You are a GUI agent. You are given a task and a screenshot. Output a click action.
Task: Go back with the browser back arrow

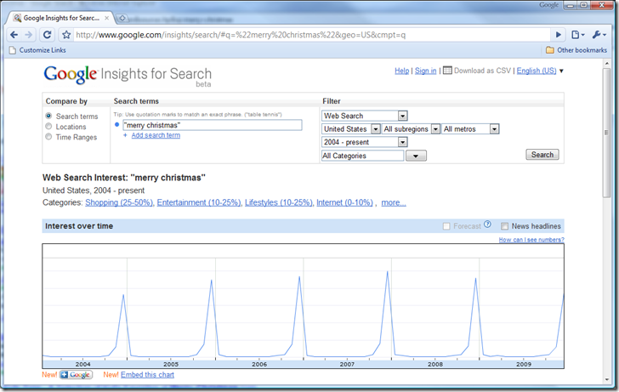pyautogui.click(x=14, y=35)
